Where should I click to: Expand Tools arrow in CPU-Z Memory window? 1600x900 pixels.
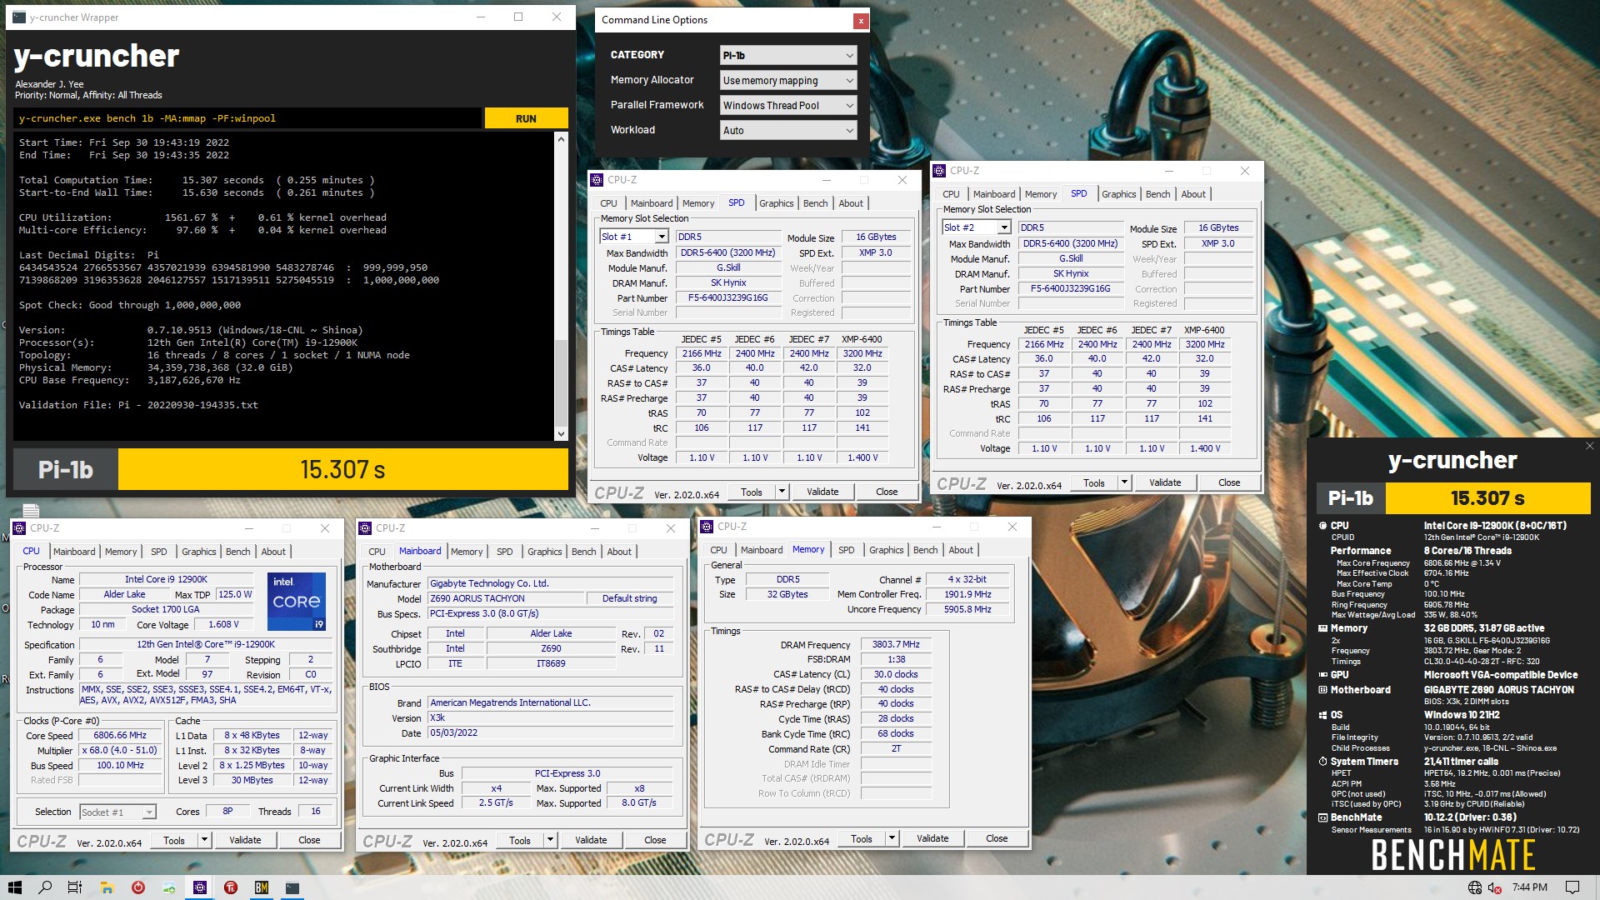click(892, 838)
